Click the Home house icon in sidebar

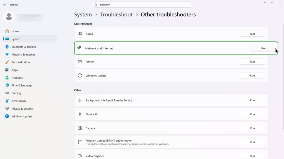pyautogui.click(x=7, y=31)
